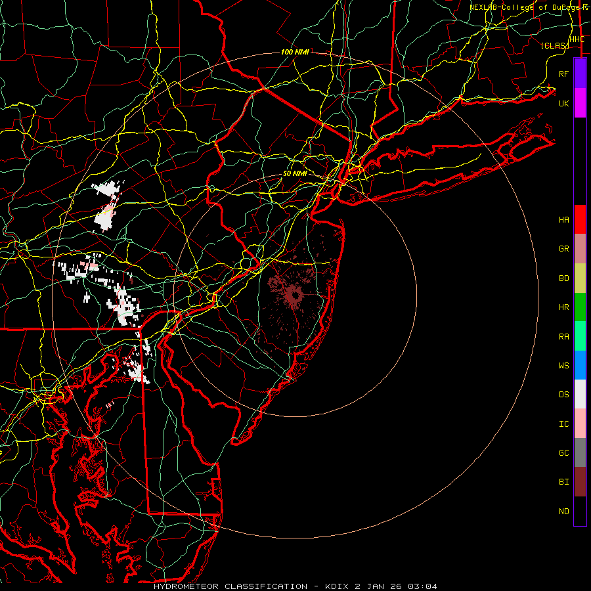Click the HA red legend swatch

[580, 219]
